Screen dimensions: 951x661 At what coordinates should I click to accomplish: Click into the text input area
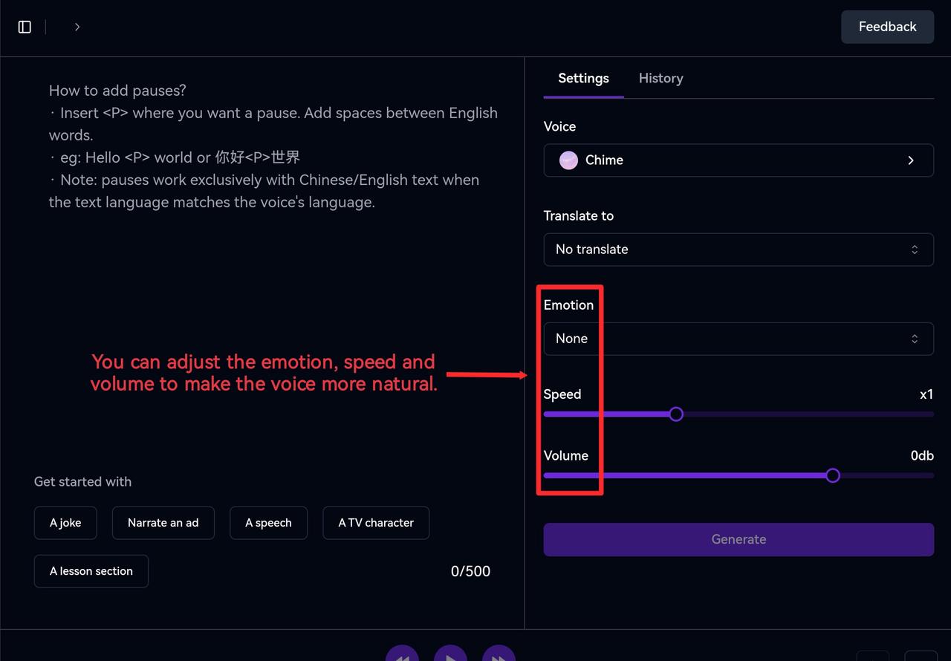(267, 297)
